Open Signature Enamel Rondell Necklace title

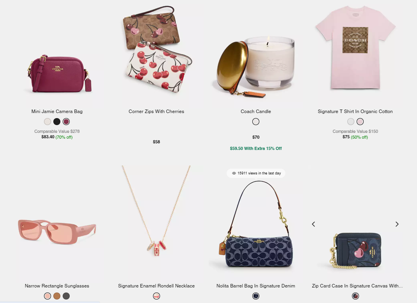coord(157,286)
